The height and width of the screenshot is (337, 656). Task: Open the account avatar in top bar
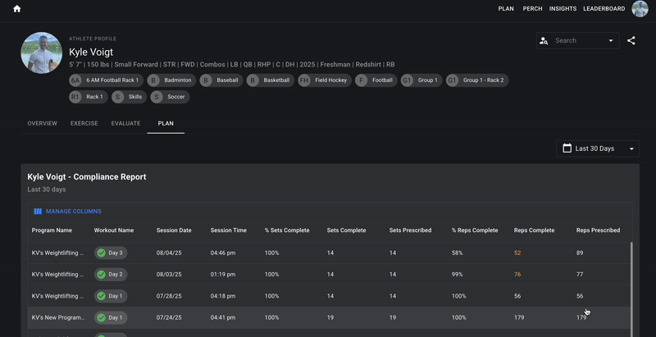[640, 9]
